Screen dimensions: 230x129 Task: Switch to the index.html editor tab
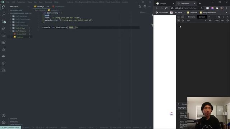point(59,6)
